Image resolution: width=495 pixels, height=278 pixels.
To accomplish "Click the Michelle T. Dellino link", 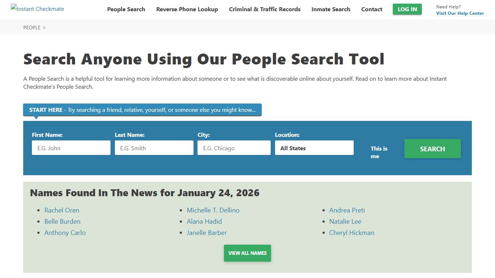I will point(213,210).
